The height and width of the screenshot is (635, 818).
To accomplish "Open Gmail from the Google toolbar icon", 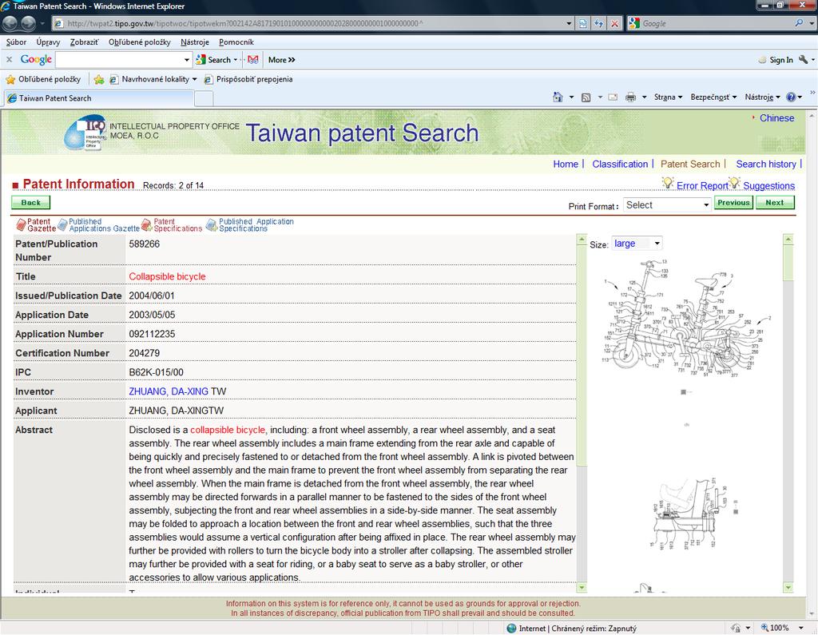I will coord(253,59).
